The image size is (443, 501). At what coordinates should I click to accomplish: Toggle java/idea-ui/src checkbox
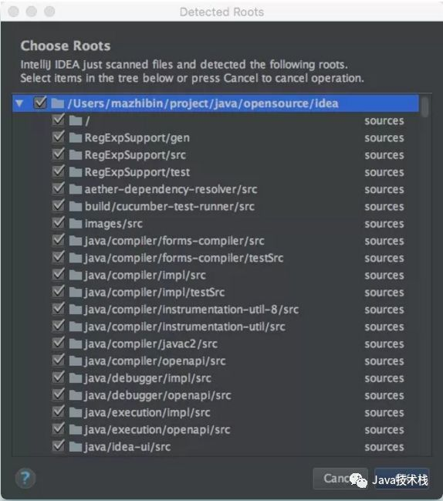tap(59, 446)
